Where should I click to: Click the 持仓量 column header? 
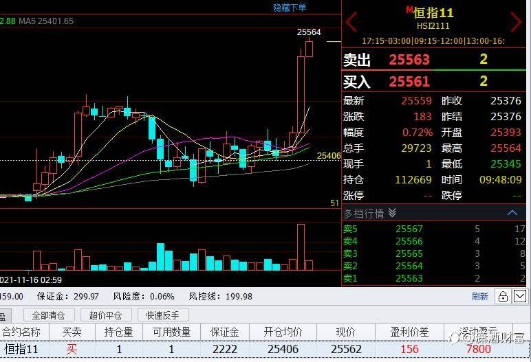click(x=119, y=332)
